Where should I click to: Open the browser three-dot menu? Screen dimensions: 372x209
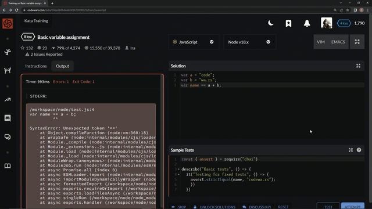click(x=368, y=10)
